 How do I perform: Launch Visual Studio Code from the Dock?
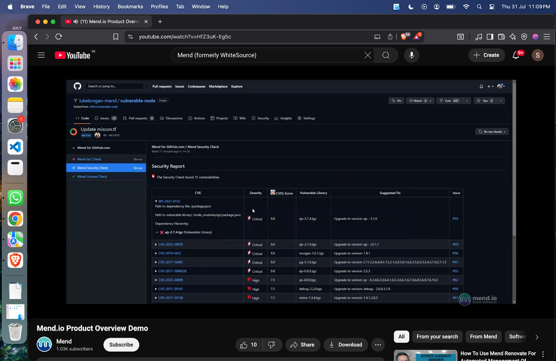pyautogui.click(x=15, y=147)
